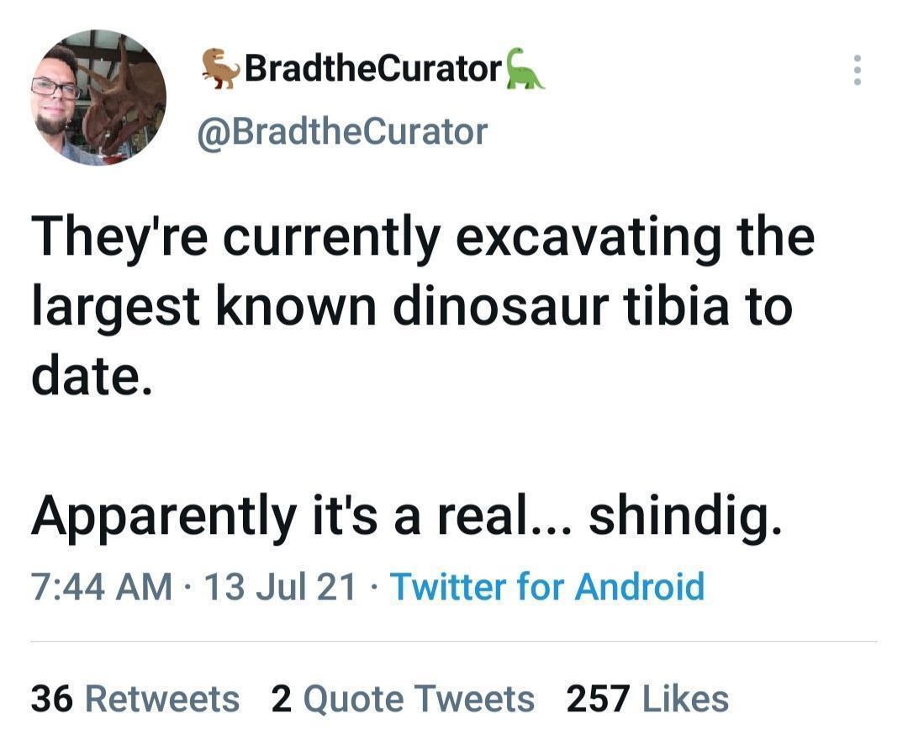Open the @BradtheCurator handle link
This screenshot has height=735, width=908.
(341, 131)
